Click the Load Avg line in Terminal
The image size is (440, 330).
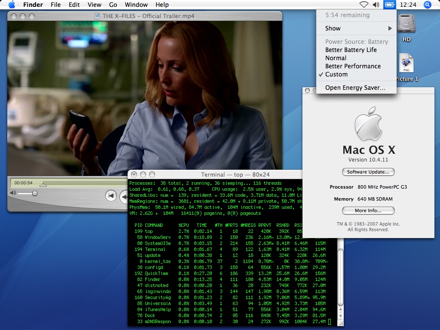click(x=216, y=189)
